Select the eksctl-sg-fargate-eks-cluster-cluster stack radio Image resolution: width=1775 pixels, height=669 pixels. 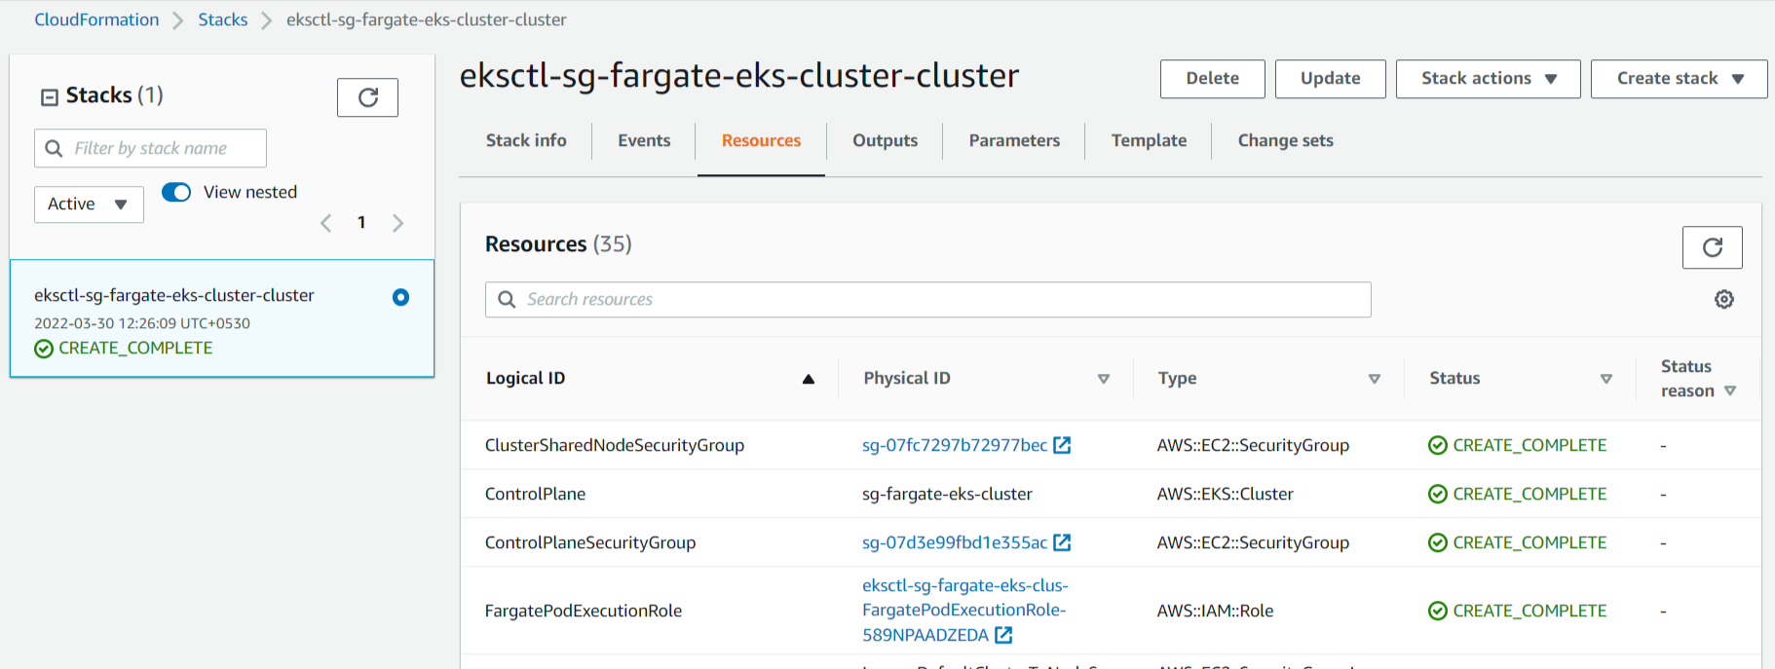click(400, 297)
